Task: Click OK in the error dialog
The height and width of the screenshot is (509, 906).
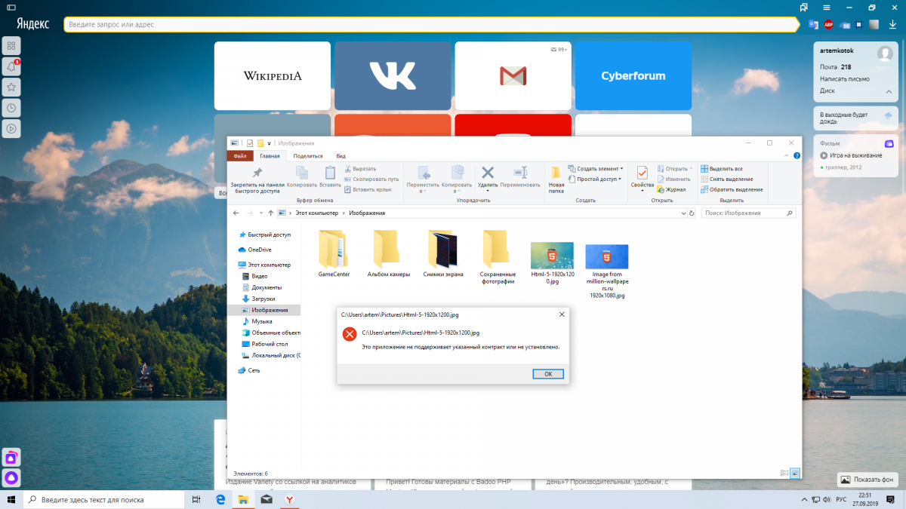Action: [547, 374]
